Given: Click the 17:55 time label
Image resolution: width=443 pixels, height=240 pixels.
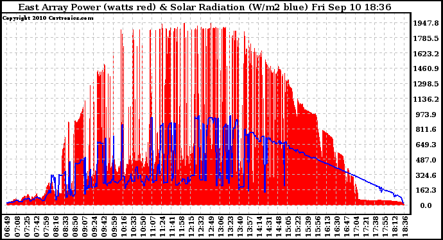Looking at the screenshot, I should (384, 227).
